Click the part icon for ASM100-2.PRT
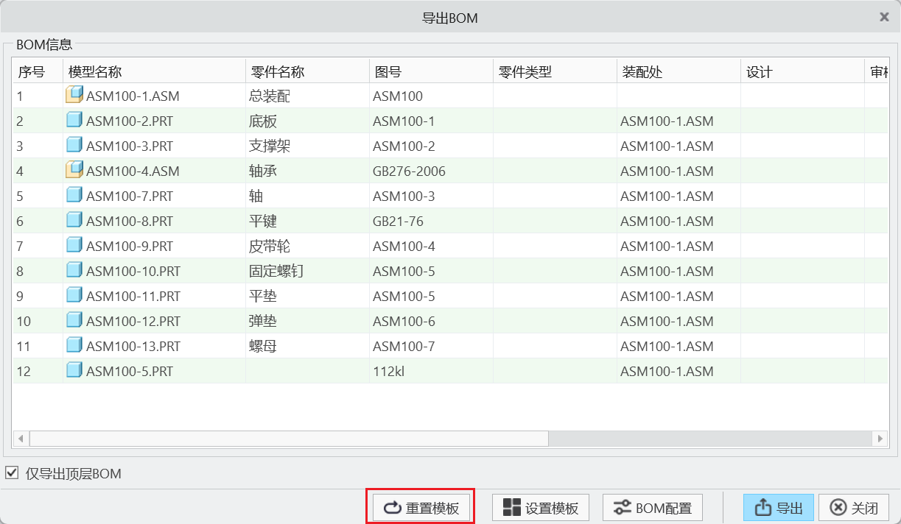Viewport: 901px width, 524px height. pyautogui.click(x=74, y=120)
